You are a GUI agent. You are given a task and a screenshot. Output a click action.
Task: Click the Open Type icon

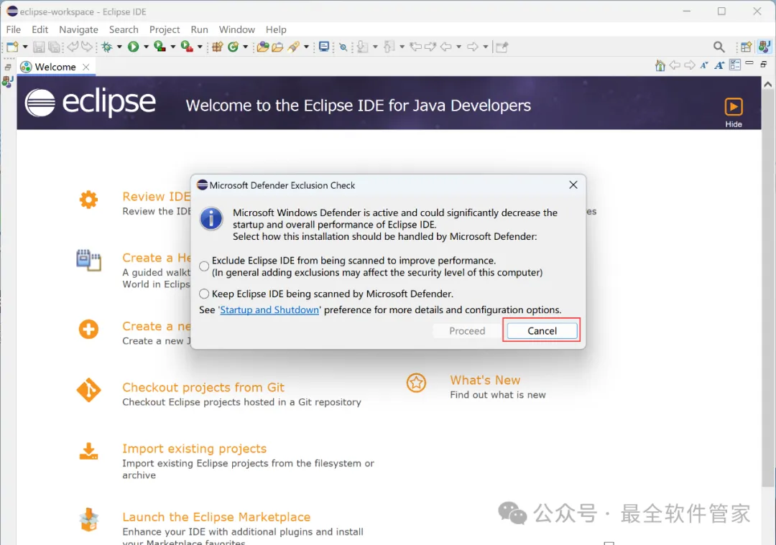[263, 47]
